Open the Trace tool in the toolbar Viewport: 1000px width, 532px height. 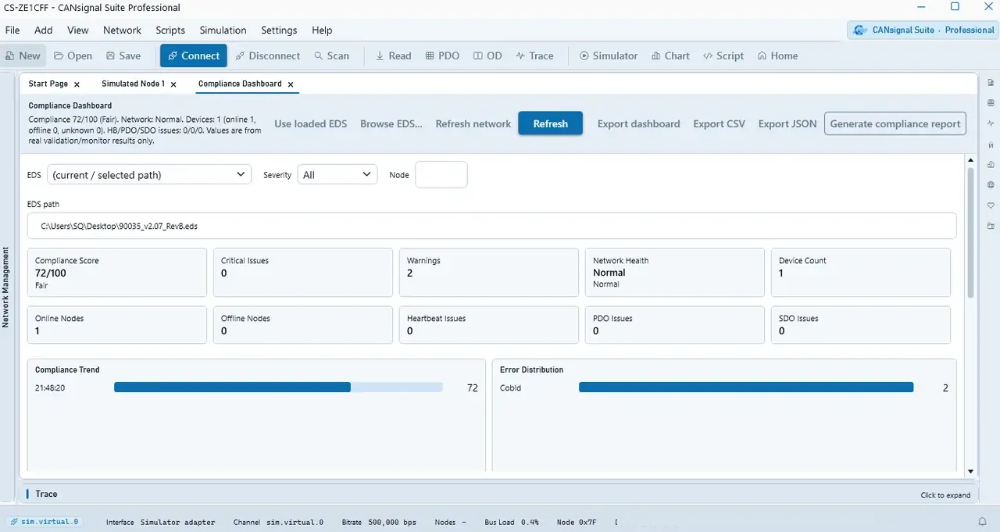535,55
